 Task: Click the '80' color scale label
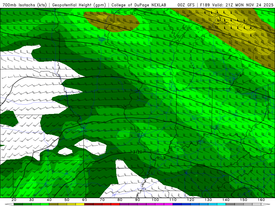[120, 200]
